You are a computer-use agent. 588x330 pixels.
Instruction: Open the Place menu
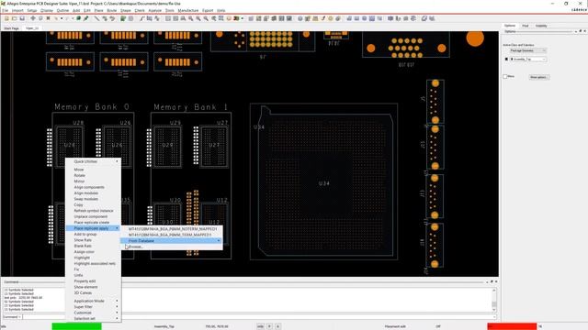[98, 10]
